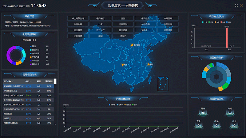
Task: Select company 创信咨询 button
Action: pyautogui.click(x=145, y=24)
